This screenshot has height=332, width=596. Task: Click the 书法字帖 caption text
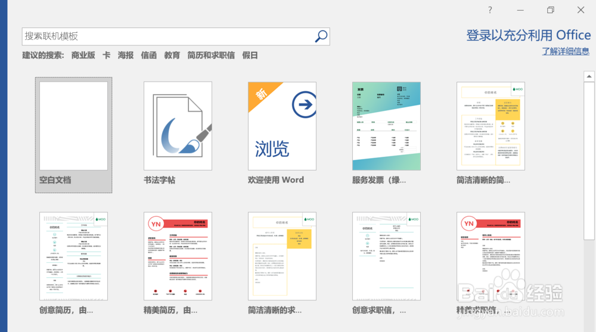tap(159, 180)
